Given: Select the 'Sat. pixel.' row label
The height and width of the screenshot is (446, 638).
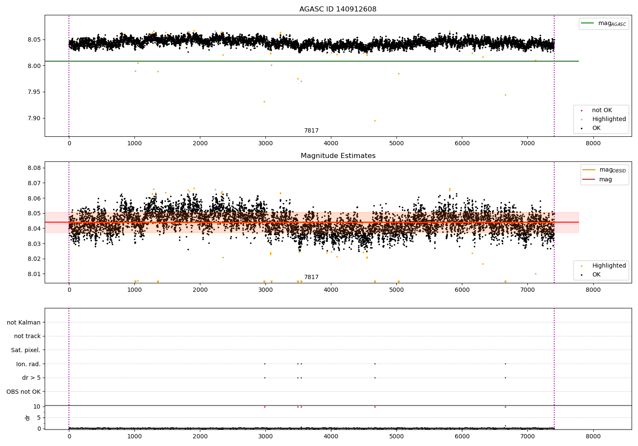Looking at the screenshot, I should point(26,350).
